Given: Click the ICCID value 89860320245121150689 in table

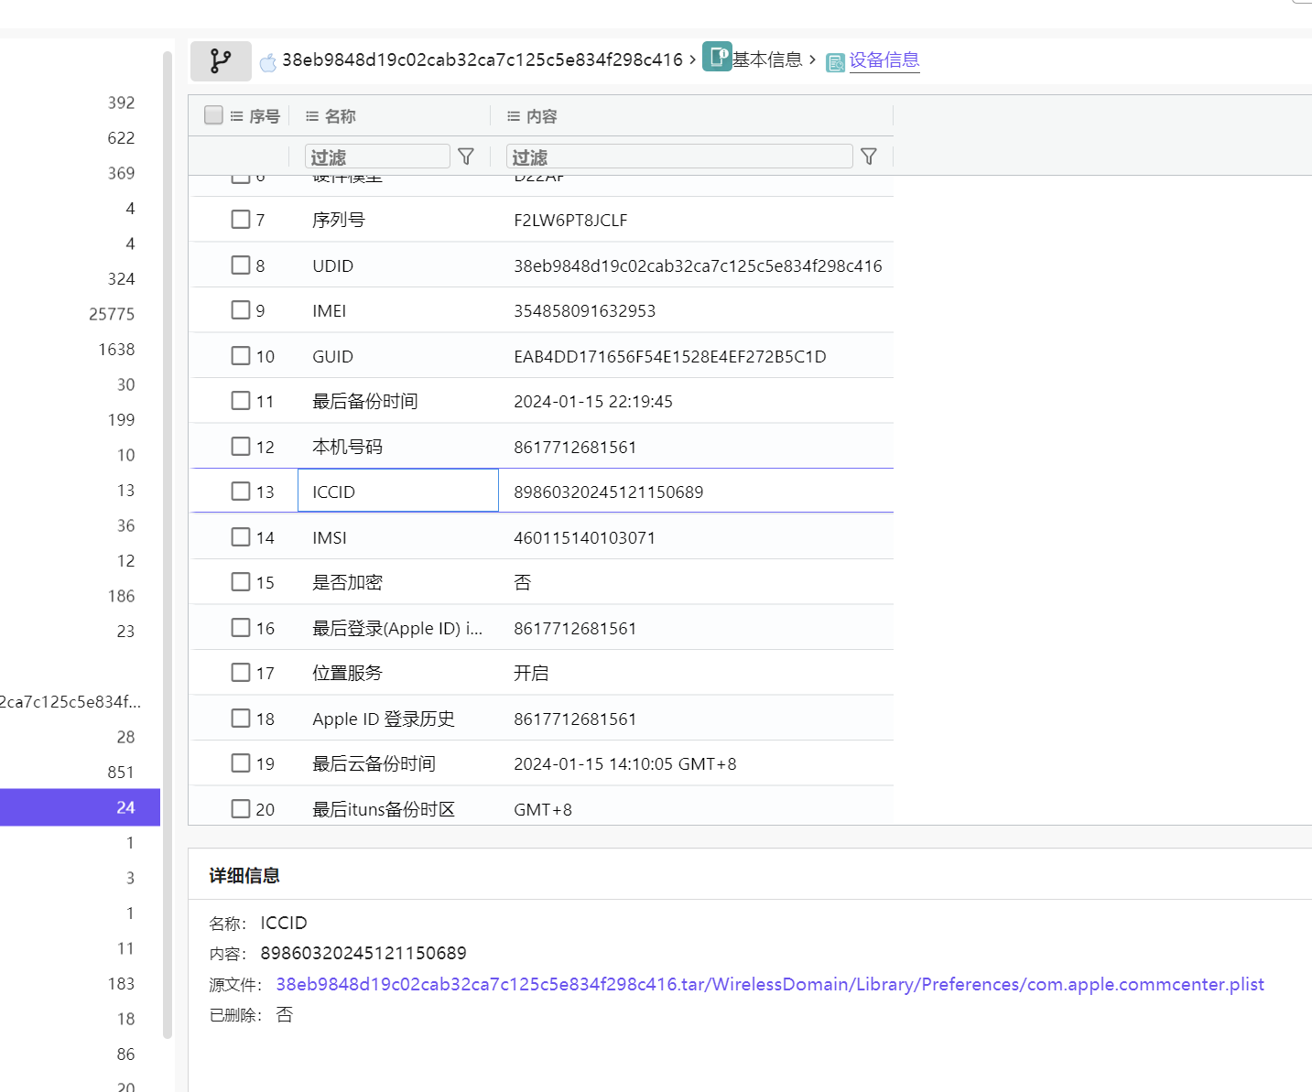Looking at the screenshot, I should click(608, 492).
